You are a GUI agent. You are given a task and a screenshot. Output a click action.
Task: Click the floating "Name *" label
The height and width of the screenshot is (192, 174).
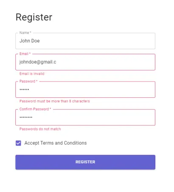point(25,33)
